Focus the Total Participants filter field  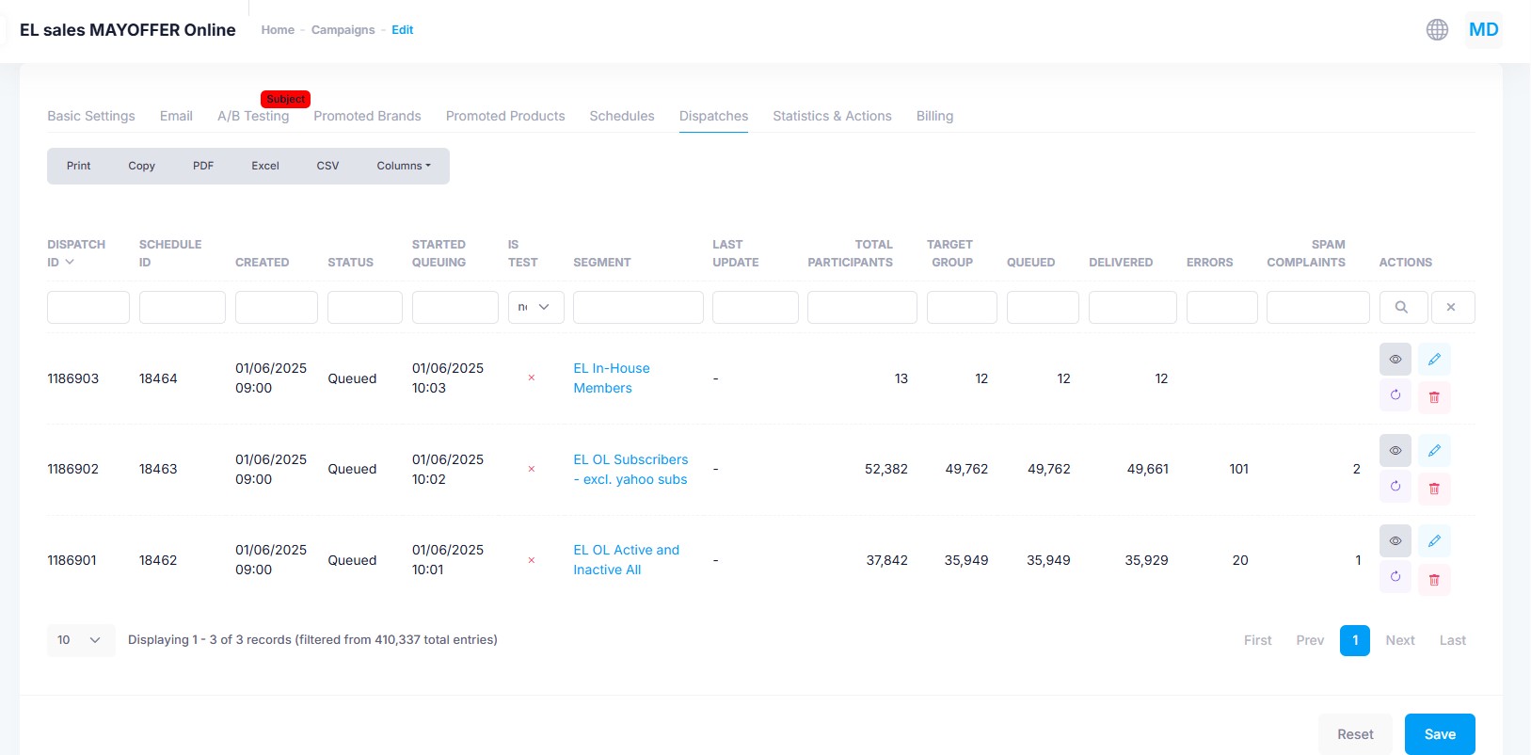[862, 307]
